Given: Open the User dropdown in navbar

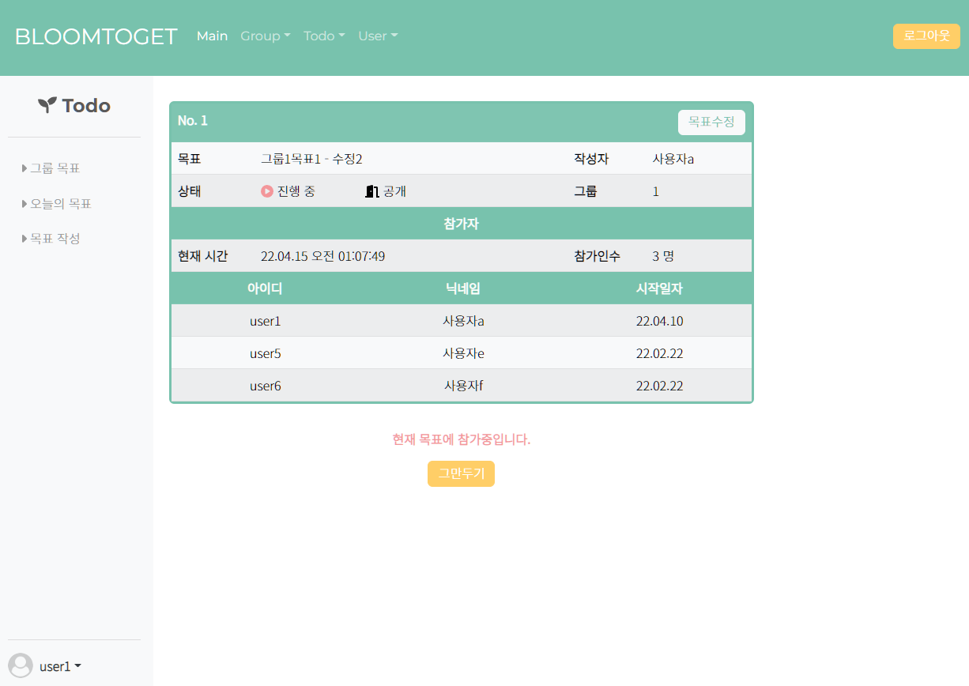Looking at the screenshot, I should [x=378, y=36].
